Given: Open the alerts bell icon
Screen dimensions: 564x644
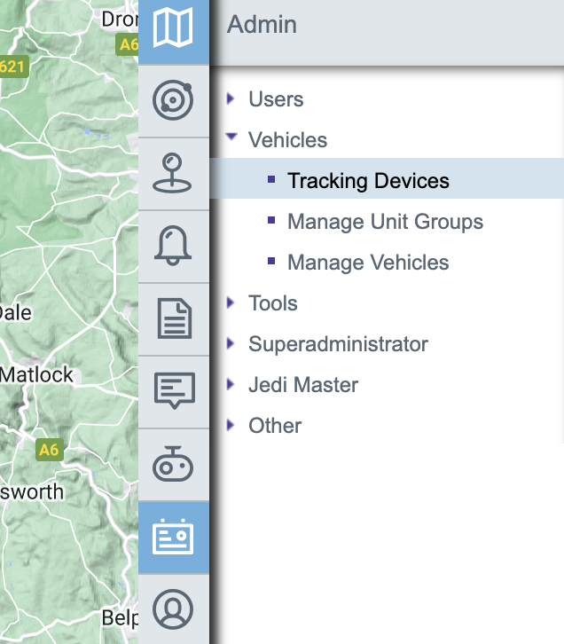Looking at the screenshot, I should pyautogui.click(x=173, y=246).
